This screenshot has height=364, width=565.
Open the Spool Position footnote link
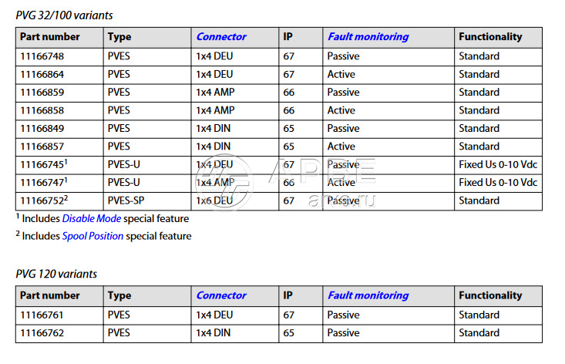click(x=92, y=236)
